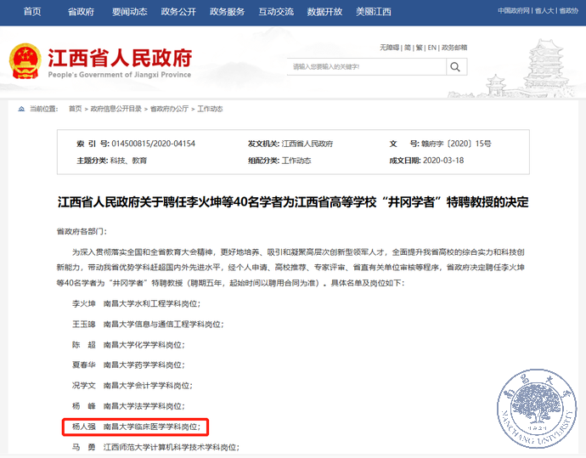Switch site language to EN
Viewport: 586px width, 458px height.
pyautogui.click(x=432, y=48)
